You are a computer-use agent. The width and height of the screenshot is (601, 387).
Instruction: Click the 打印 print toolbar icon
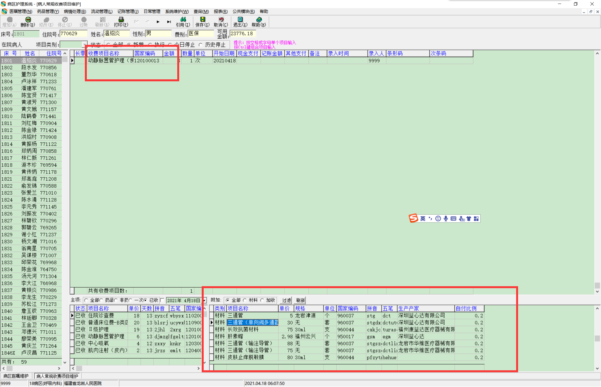click(x=121, y=20)
